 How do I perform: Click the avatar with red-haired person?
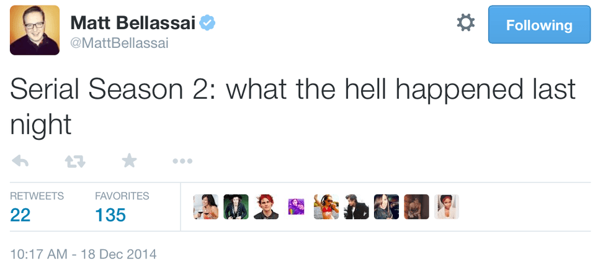coord(266,207)
